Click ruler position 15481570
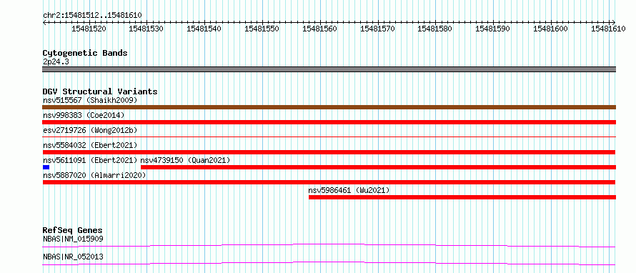The width and height of the screenshot is (636, 273). 377,29
